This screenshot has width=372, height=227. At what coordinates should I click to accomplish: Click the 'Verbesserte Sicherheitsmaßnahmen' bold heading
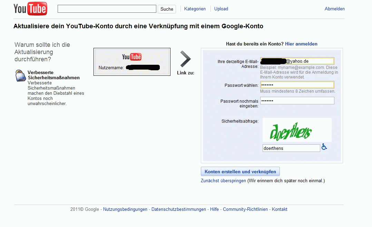click(53, 75)
